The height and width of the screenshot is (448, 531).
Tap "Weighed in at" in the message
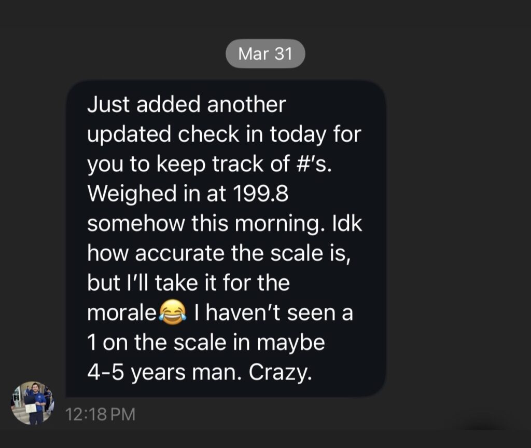point(157,194)
